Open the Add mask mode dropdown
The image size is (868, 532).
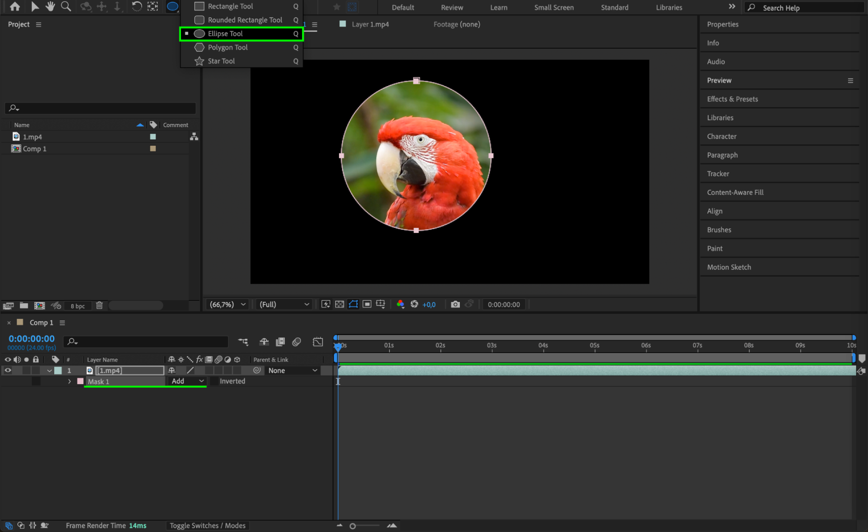(188, 381)
